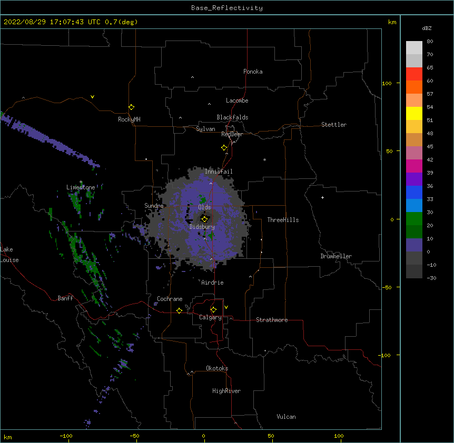Click the white plus marker north of Drumheller

322,197
